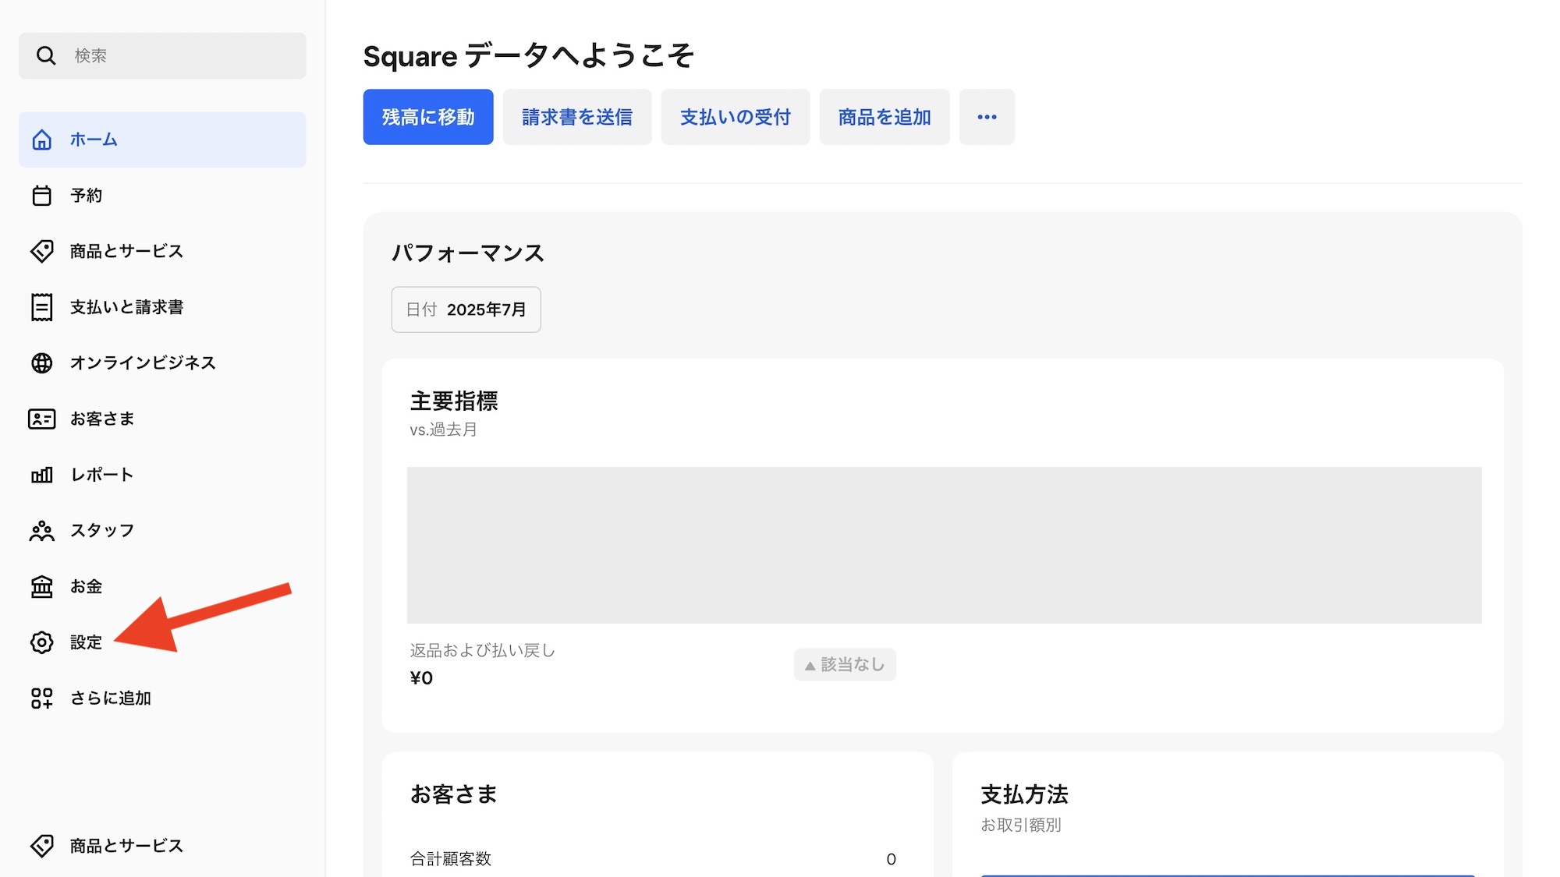Open the ホーム menu item
1560x877 pixels.
click(x=162, y=140)
